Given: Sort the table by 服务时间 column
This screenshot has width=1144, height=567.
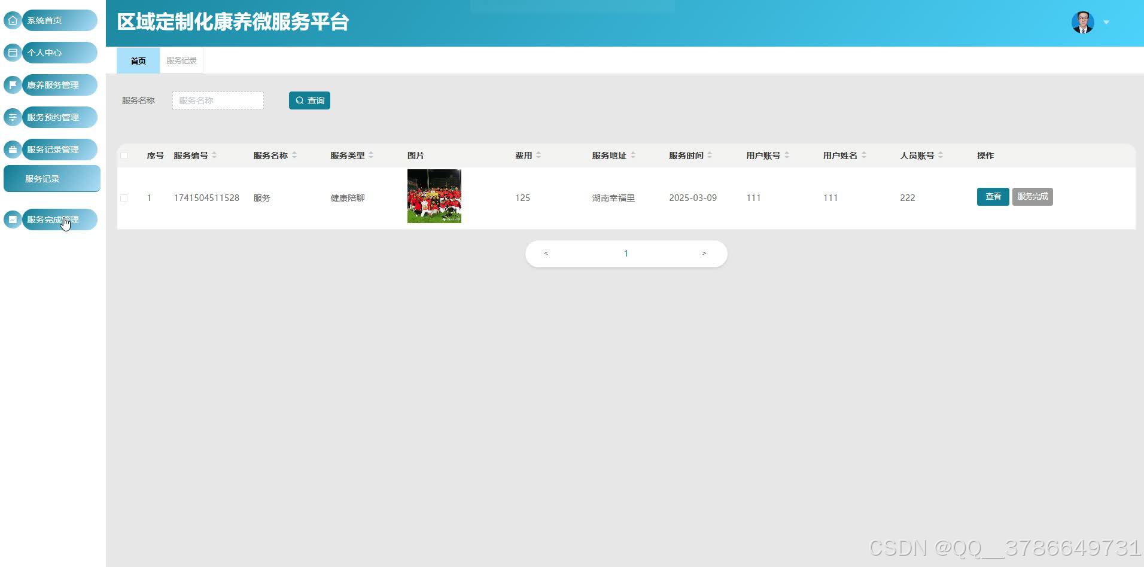Looking at the screenshot, I should click(710, 156).
